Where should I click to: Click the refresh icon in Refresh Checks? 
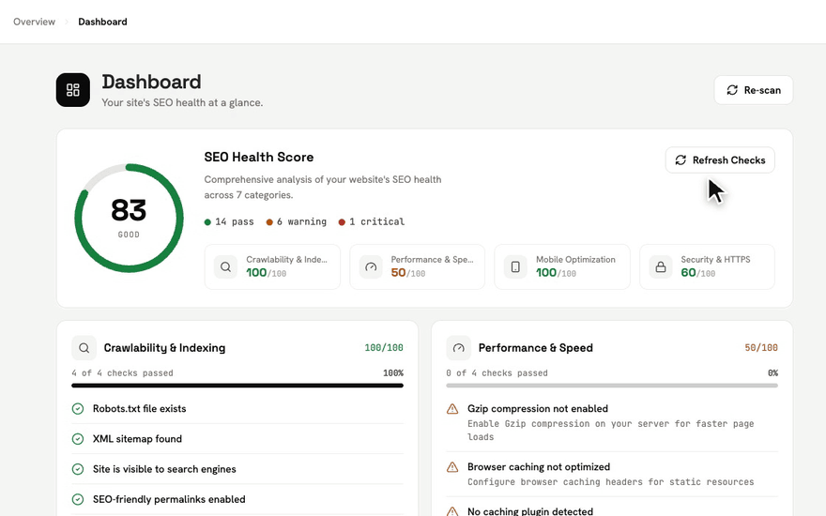coord(681,160)
